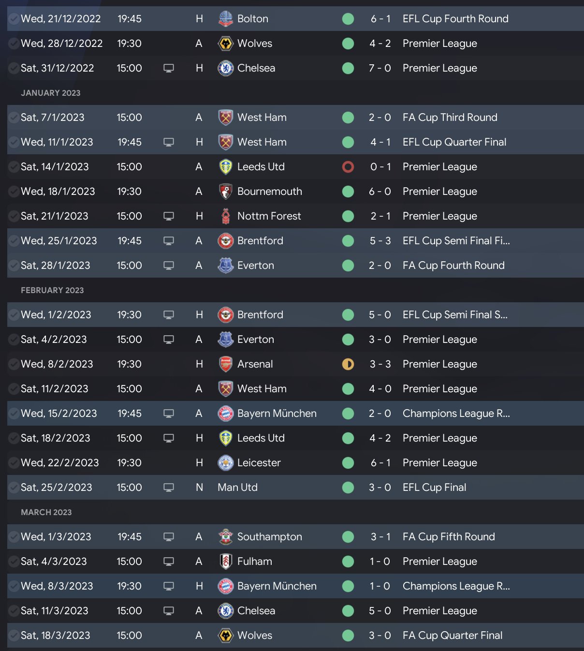Click the Southampton club crest
Viewport: 584px width, 651px height.
(x=225, y=537)
